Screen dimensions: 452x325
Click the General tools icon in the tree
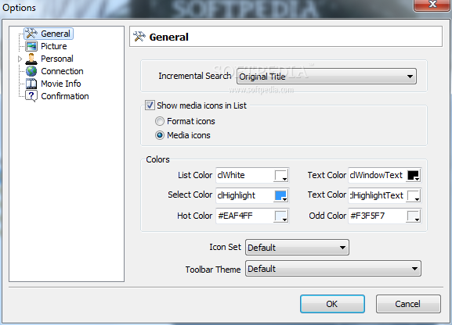click(x=31, y=34)
